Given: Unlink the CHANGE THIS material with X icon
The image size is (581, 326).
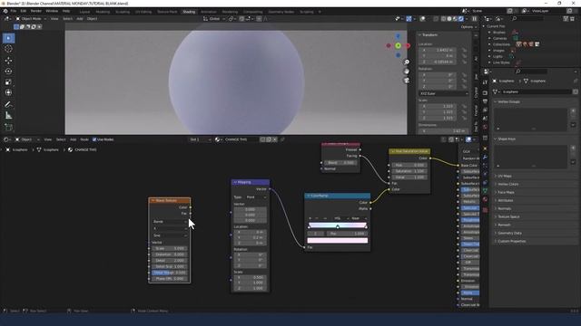Looking at the screenshot, I should pyautogui.click(x=275, y=139).
